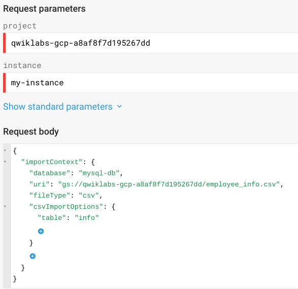Collapse the csvImportOptions fold arrow in gutter
Screen dimensions: 298x289
(5, 207)
